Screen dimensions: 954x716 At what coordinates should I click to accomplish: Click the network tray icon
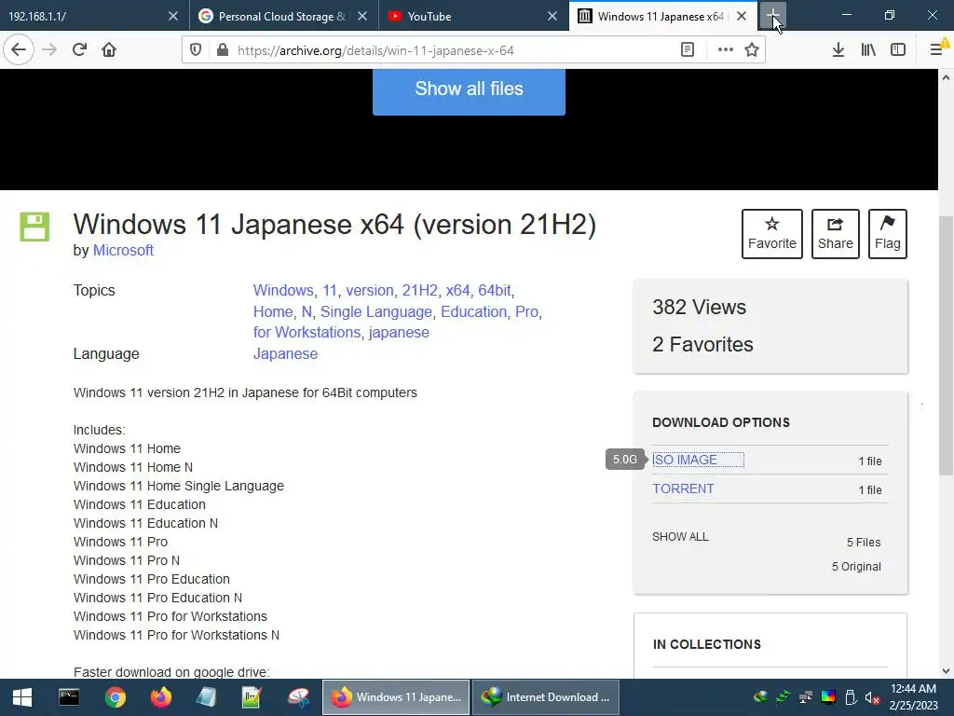tap(806, 697)
